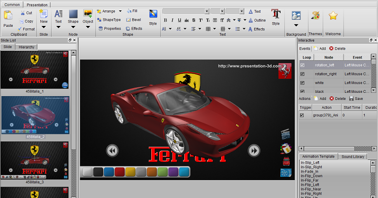Apply subscript formatting
This screenshot has height=198, width=378.
pyautogui.click(x=207, y=20)
